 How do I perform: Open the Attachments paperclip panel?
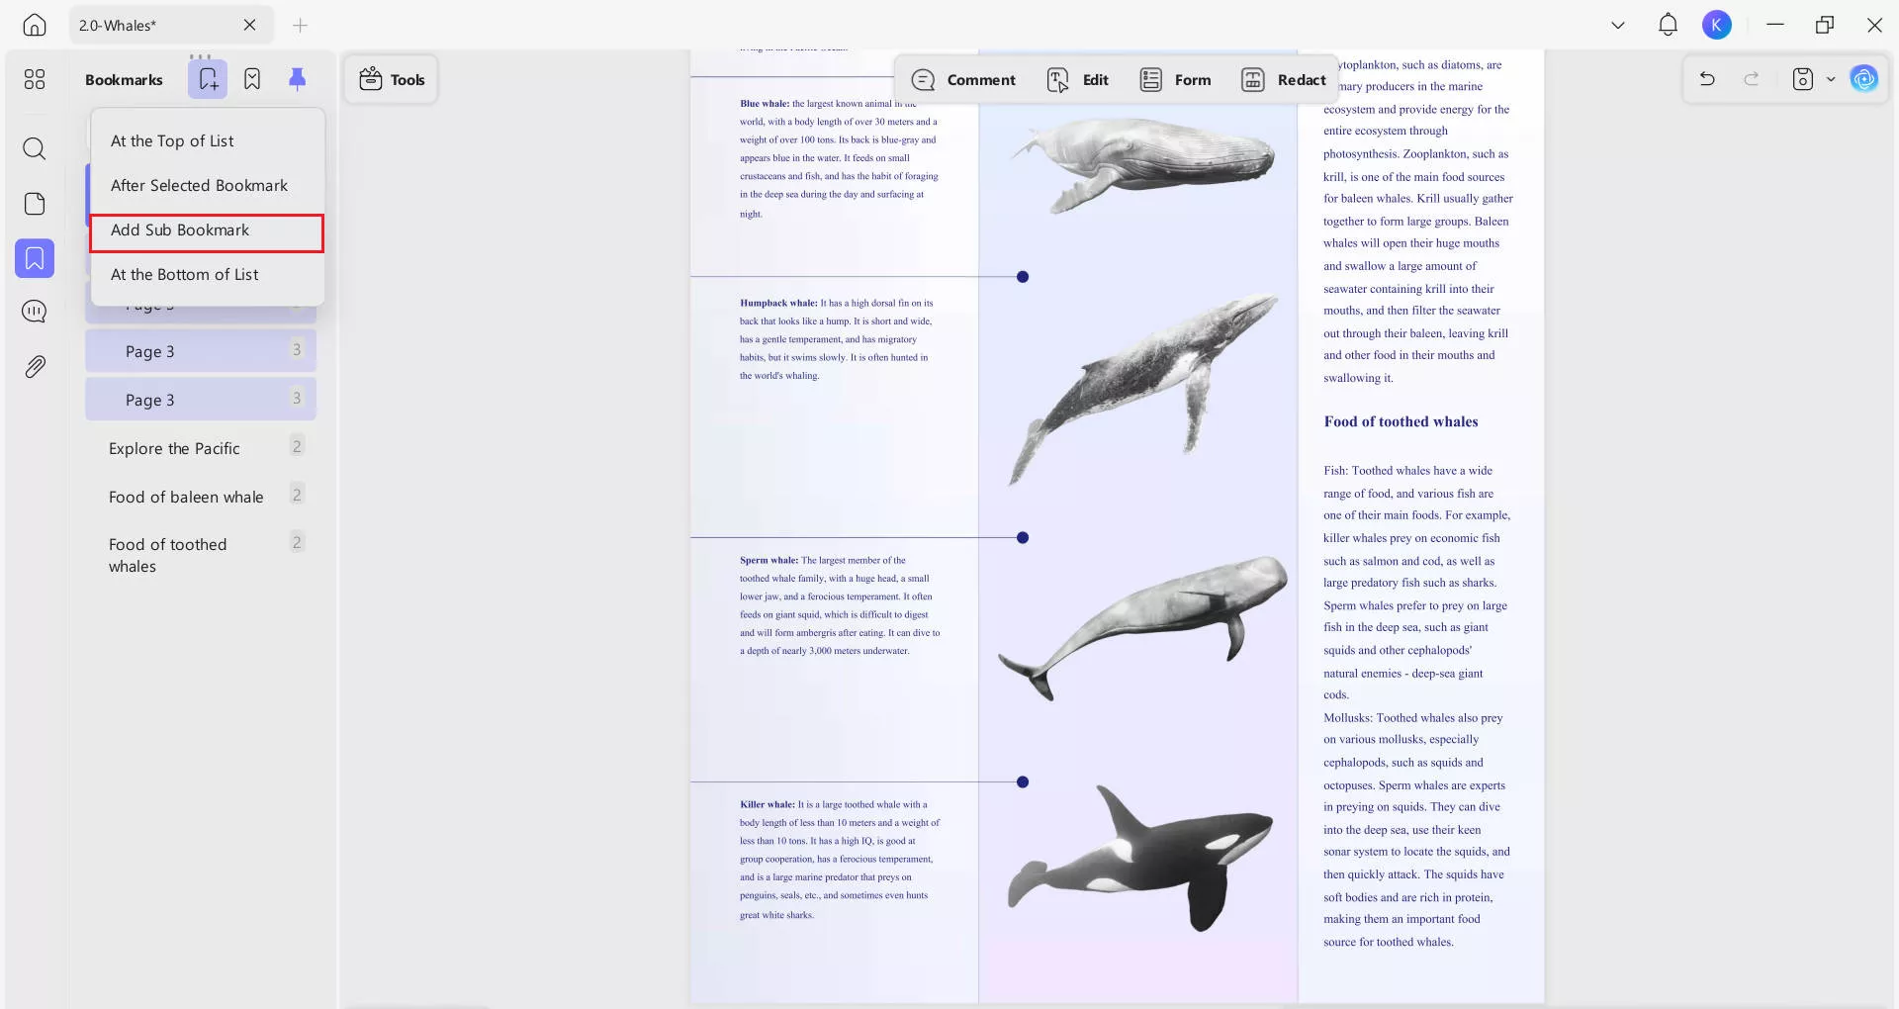(x=35, y=367)
